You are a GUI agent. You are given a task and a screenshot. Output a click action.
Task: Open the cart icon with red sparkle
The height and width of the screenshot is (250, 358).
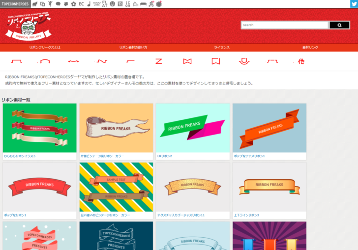pos(151,4)
